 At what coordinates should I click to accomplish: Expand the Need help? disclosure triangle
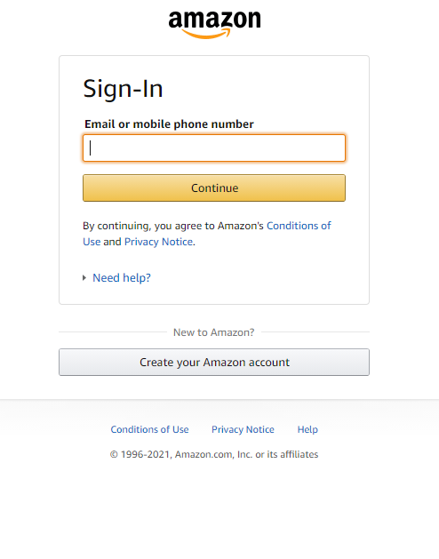(84, 277)
